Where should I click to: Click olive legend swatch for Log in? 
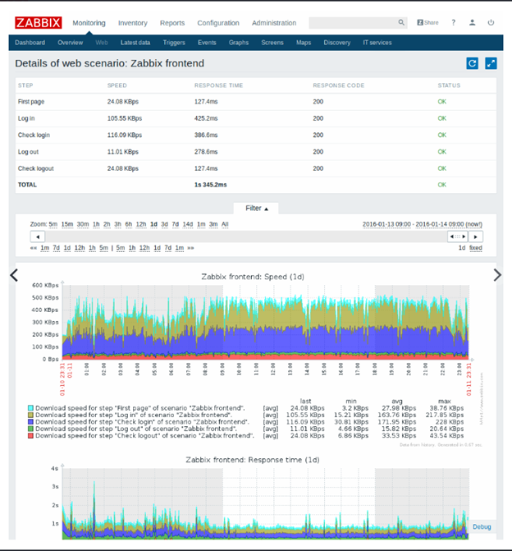point(30,415)
